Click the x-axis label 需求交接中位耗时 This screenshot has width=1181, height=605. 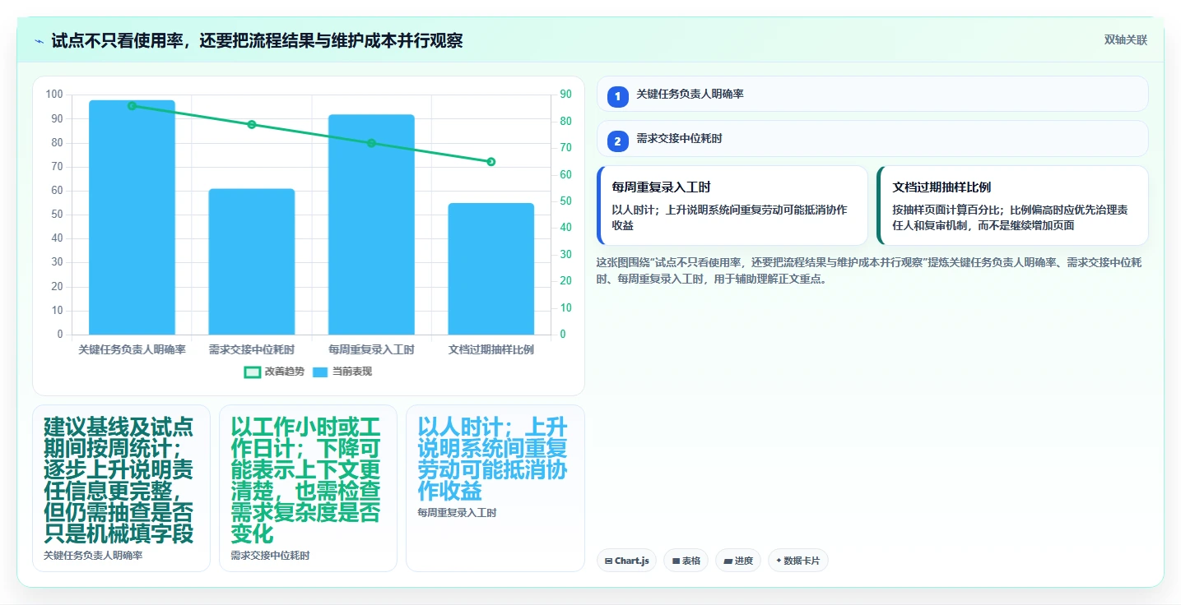pos(252,349)
